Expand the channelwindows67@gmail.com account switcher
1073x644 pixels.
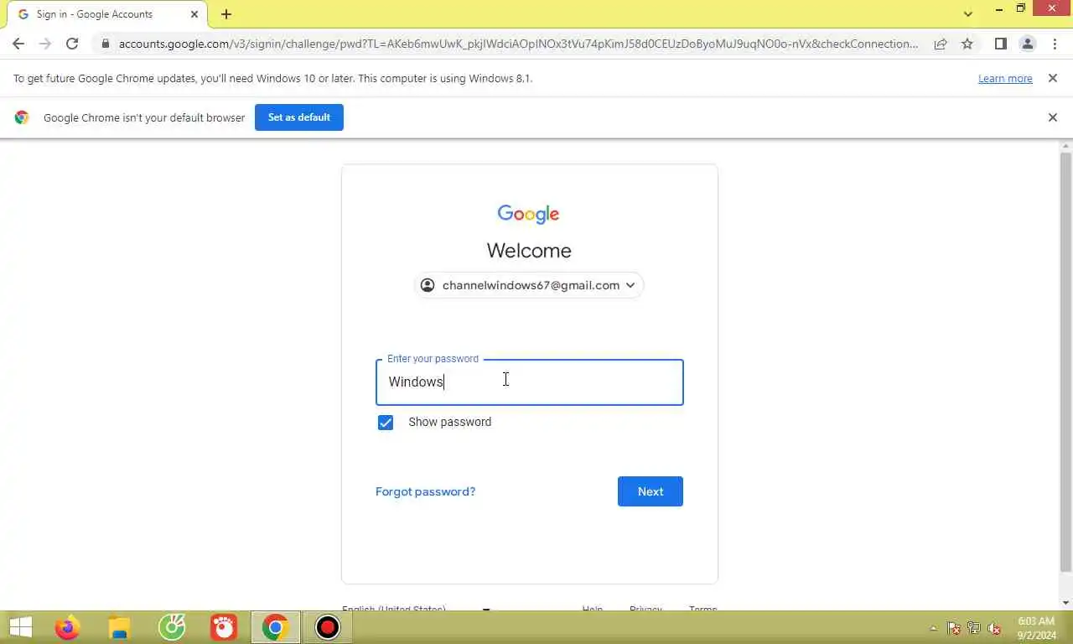[x=529, y=285]
